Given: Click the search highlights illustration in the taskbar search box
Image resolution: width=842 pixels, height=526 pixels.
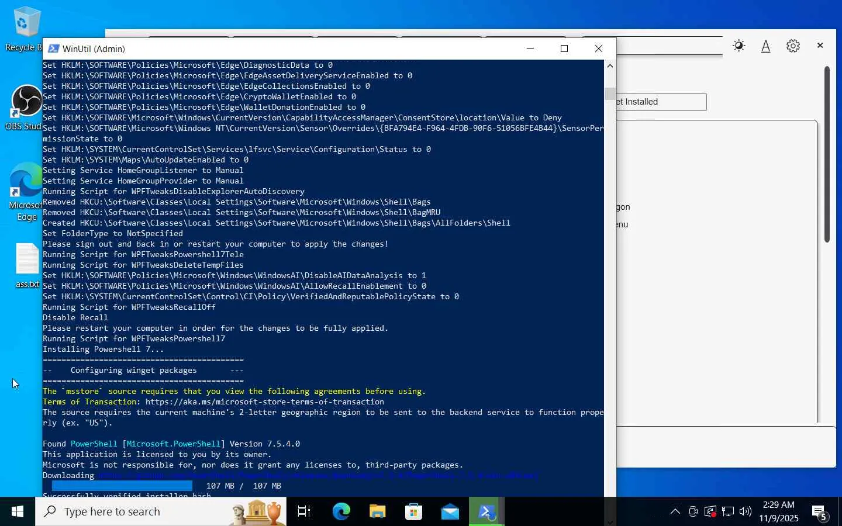Looking at the screenshot, I should pos(257,512).
